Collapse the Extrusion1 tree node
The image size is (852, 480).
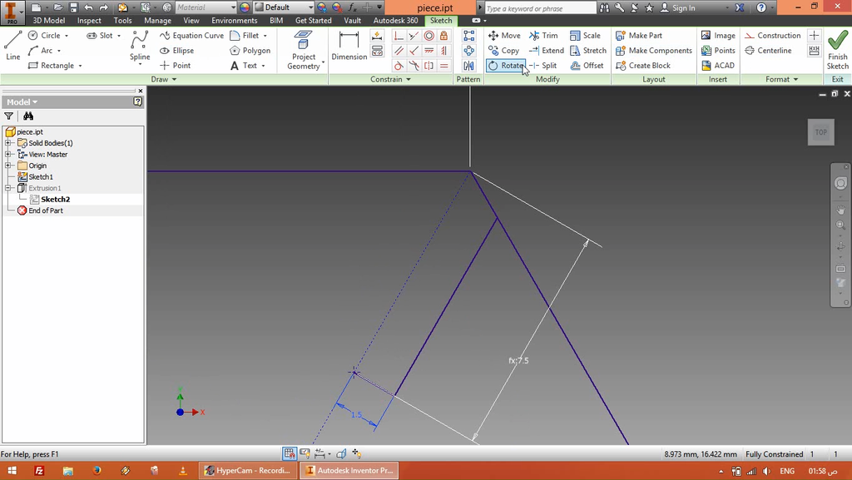7,188
